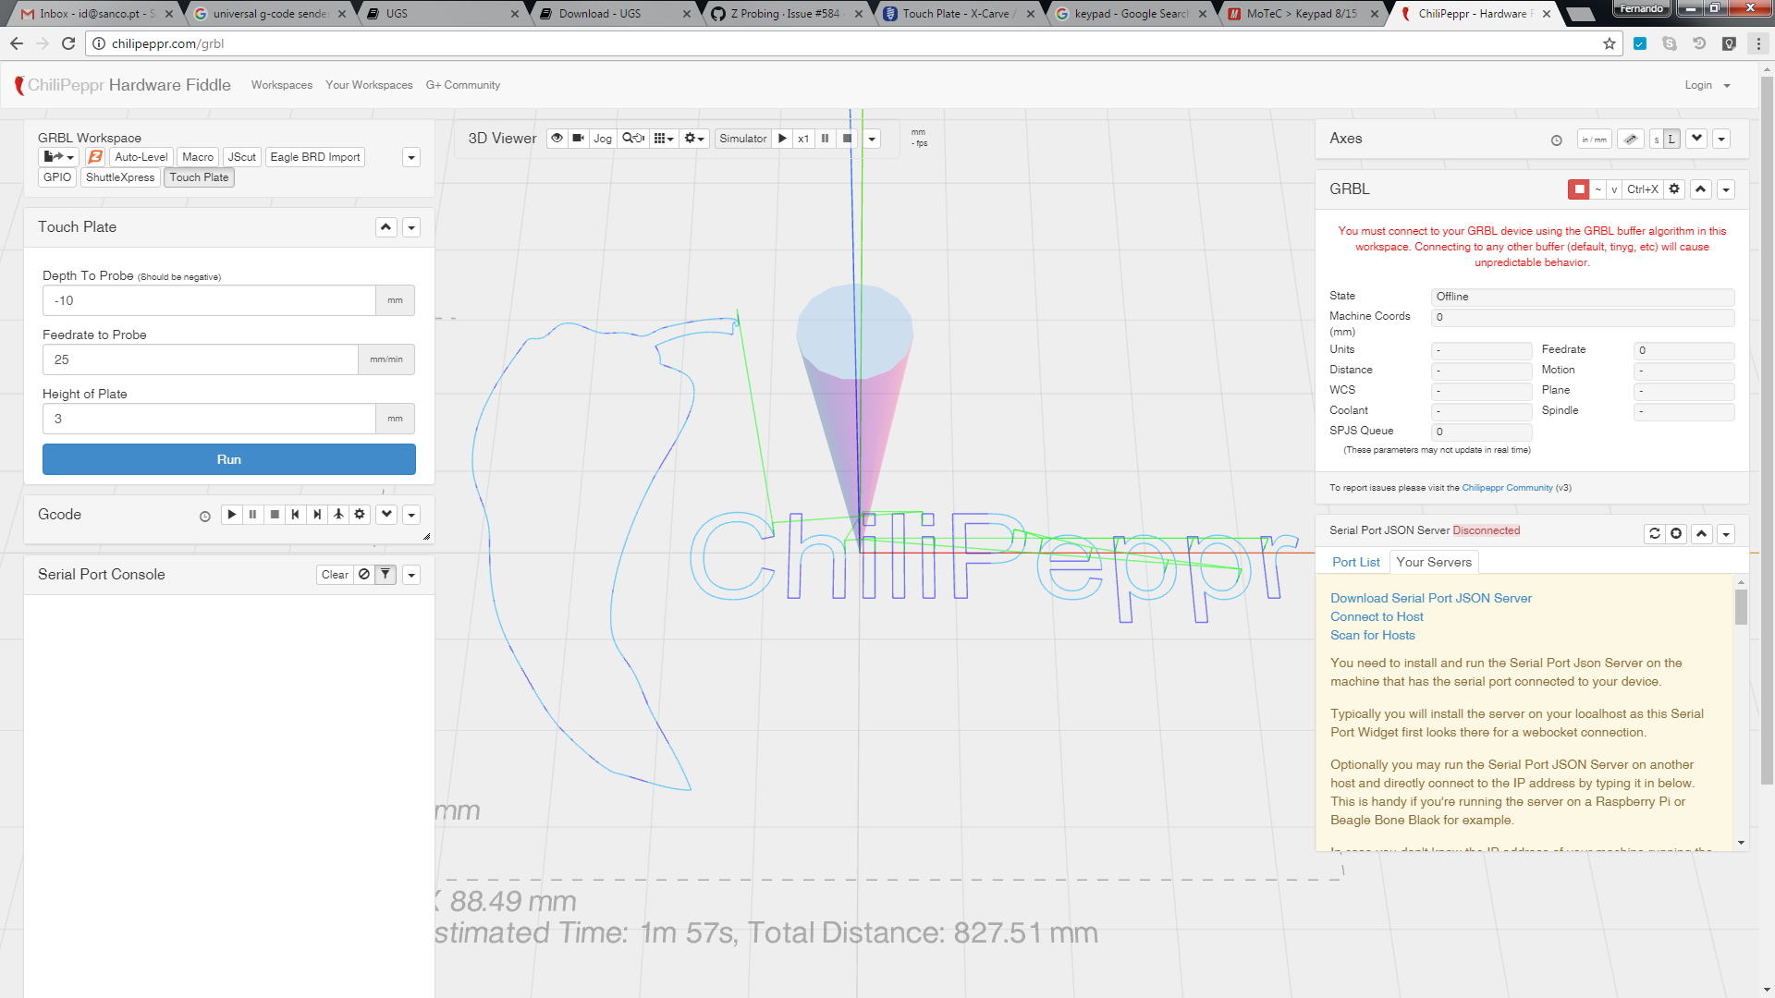Viewport: 1775px width, 998px height.
Task: Click the x1 simulator speed button
Action: tap(803, 139)
